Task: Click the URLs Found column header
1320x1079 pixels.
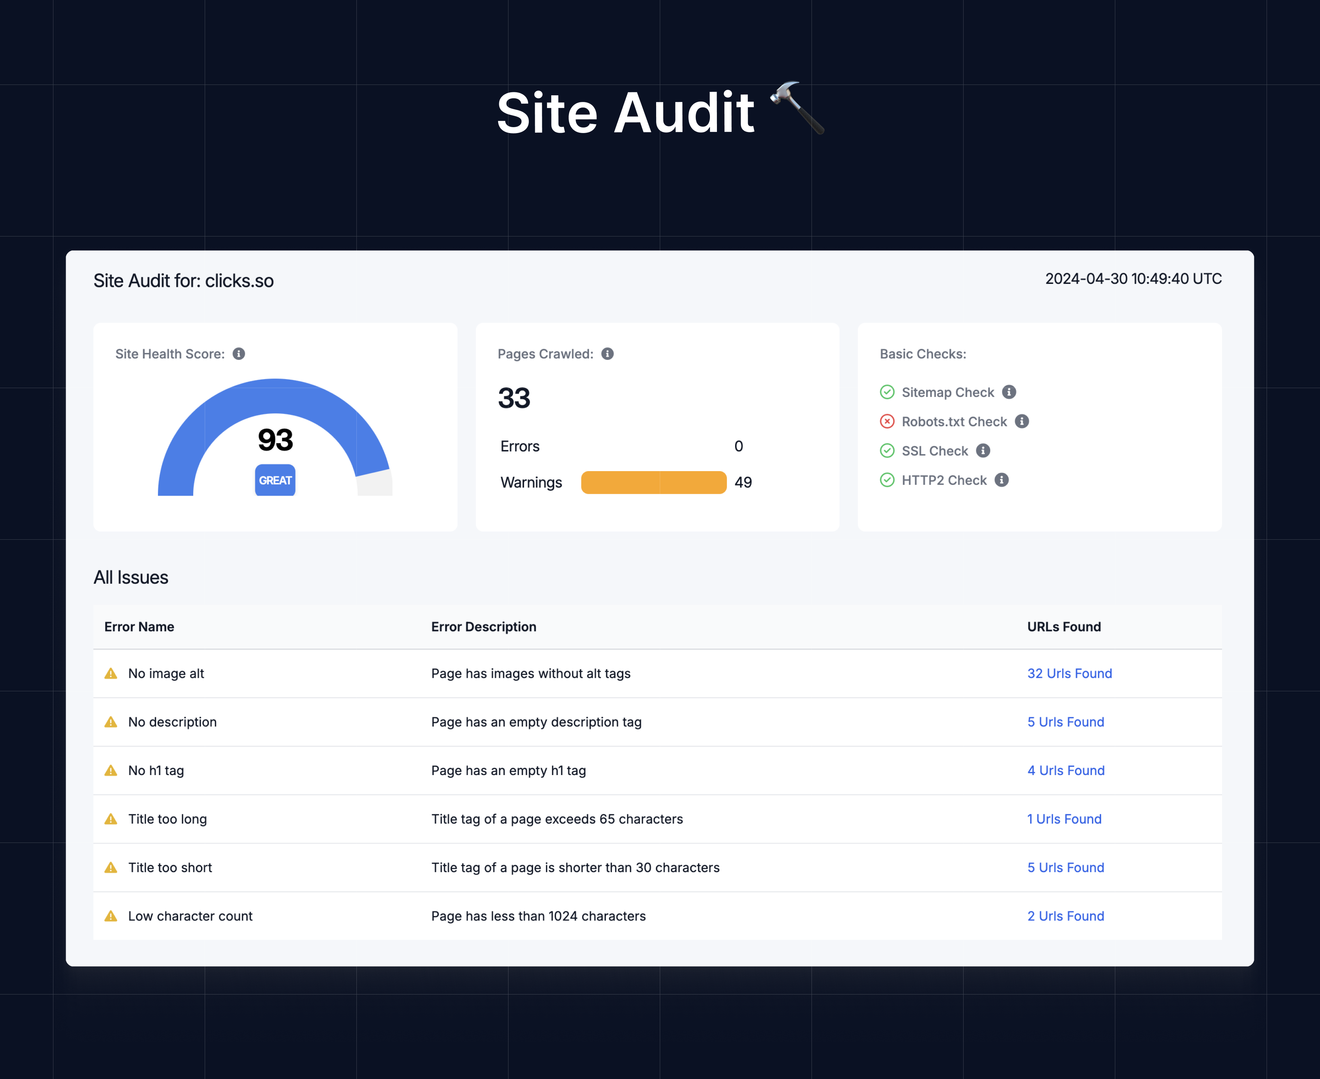Action: 1064,626
